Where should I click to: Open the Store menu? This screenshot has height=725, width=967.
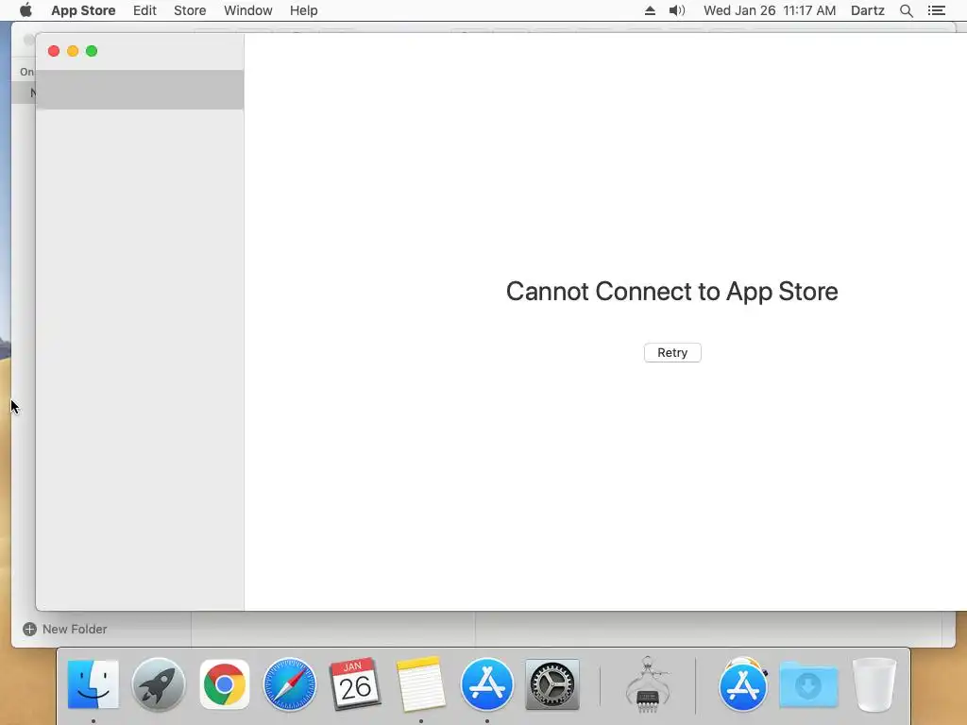(190, 10)
